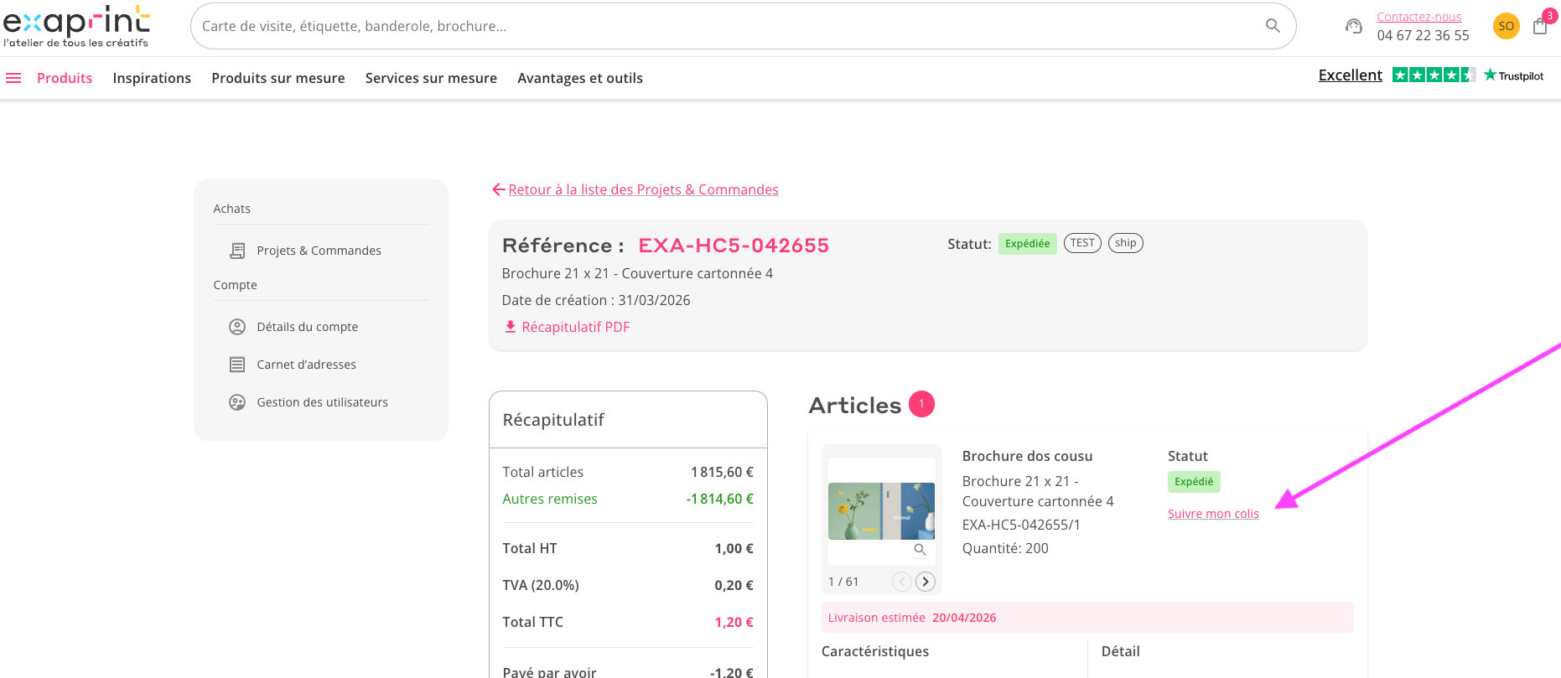Go to next brochure preview page

(x=926, y=582)
